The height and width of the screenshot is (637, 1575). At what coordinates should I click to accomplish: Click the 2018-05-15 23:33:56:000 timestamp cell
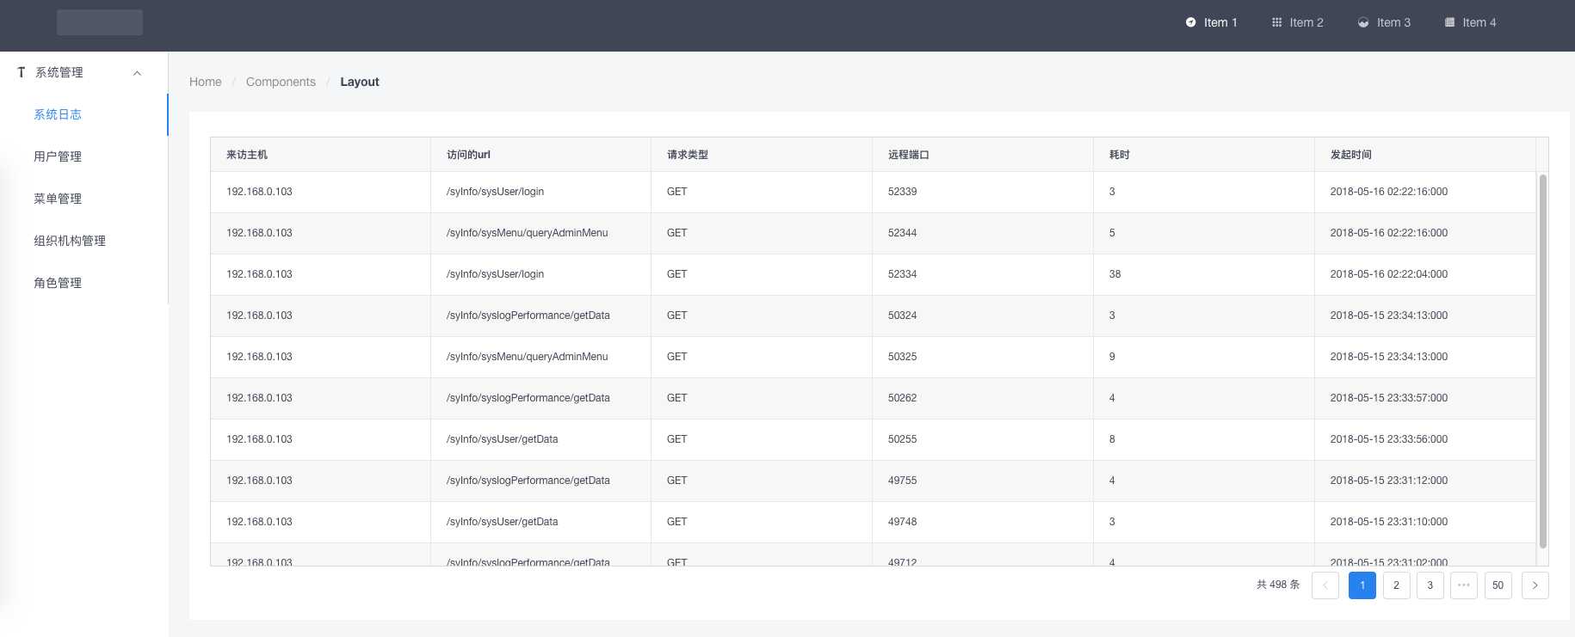(1425, 439)
